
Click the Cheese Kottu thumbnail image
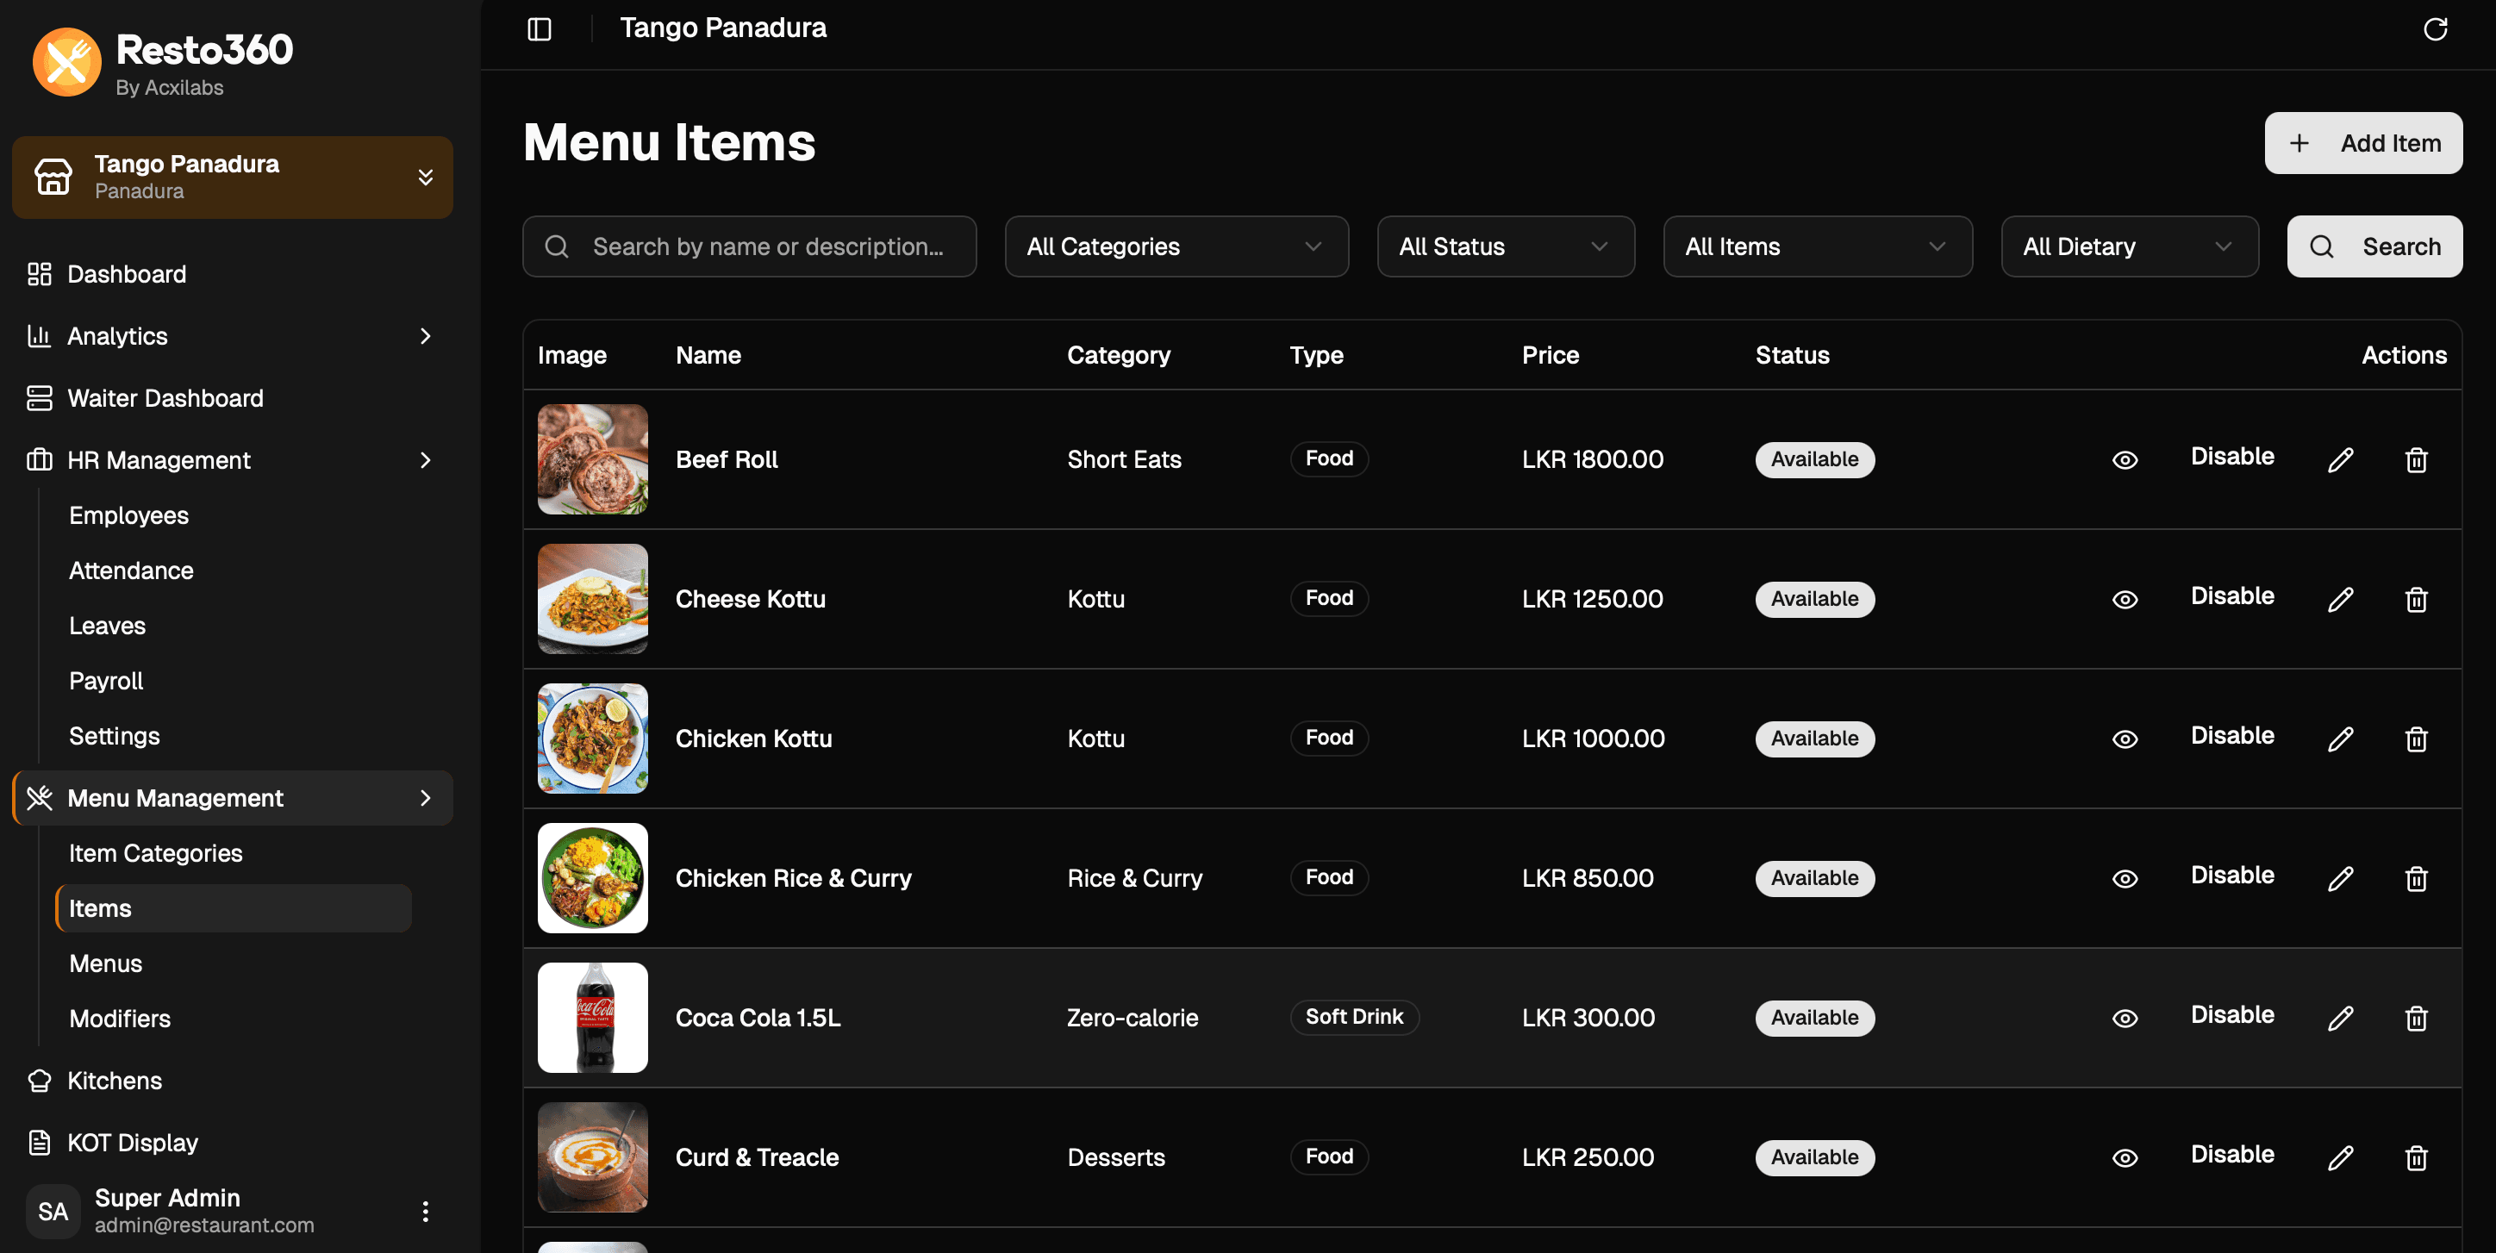coord(592,599)
